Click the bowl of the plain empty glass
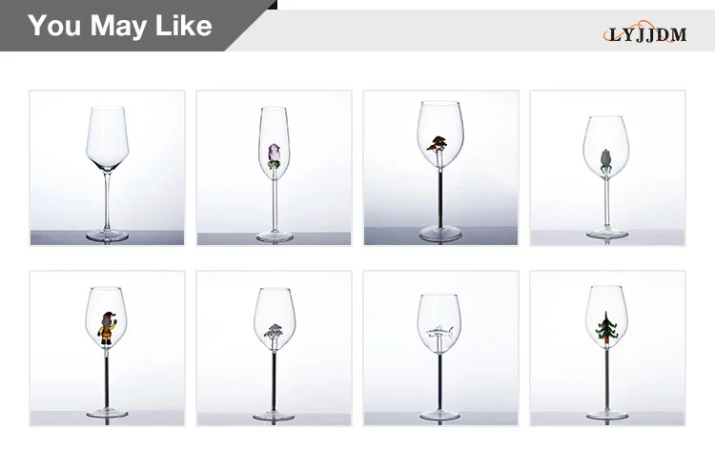 point(107,138)
